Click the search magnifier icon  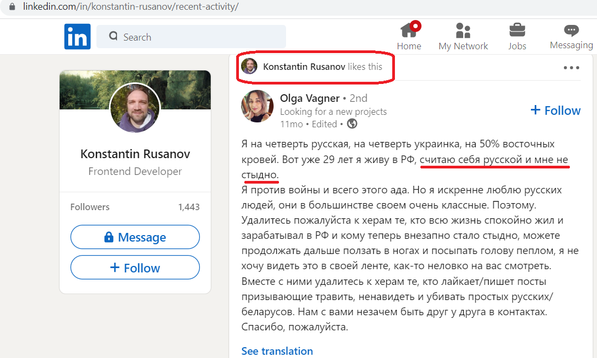113,36
